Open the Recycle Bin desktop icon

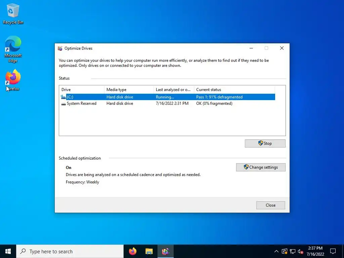click(13, 13)
